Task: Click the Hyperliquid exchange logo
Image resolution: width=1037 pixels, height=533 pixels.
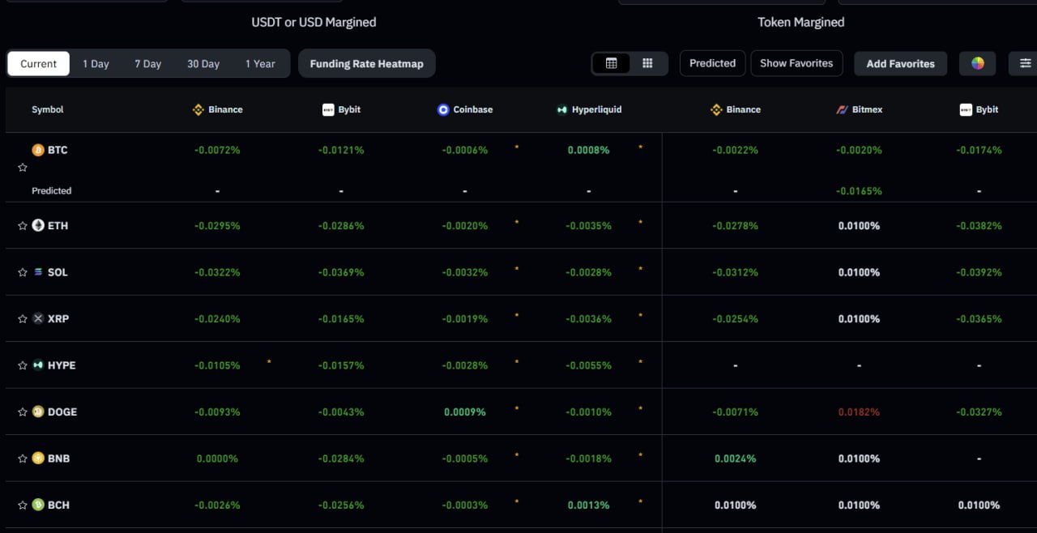Action: (562, 109)
